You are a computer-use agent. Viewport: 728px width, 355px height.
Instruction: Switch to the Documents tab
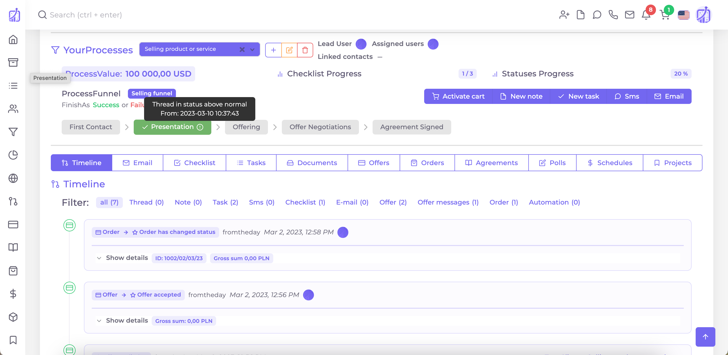tap(312, 163)
